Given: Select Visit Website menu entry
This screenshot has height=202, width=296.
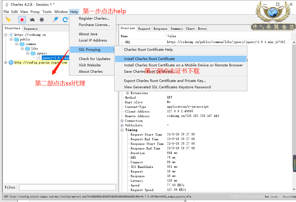Looking at the screenshot, I should [x=90, y=65].
